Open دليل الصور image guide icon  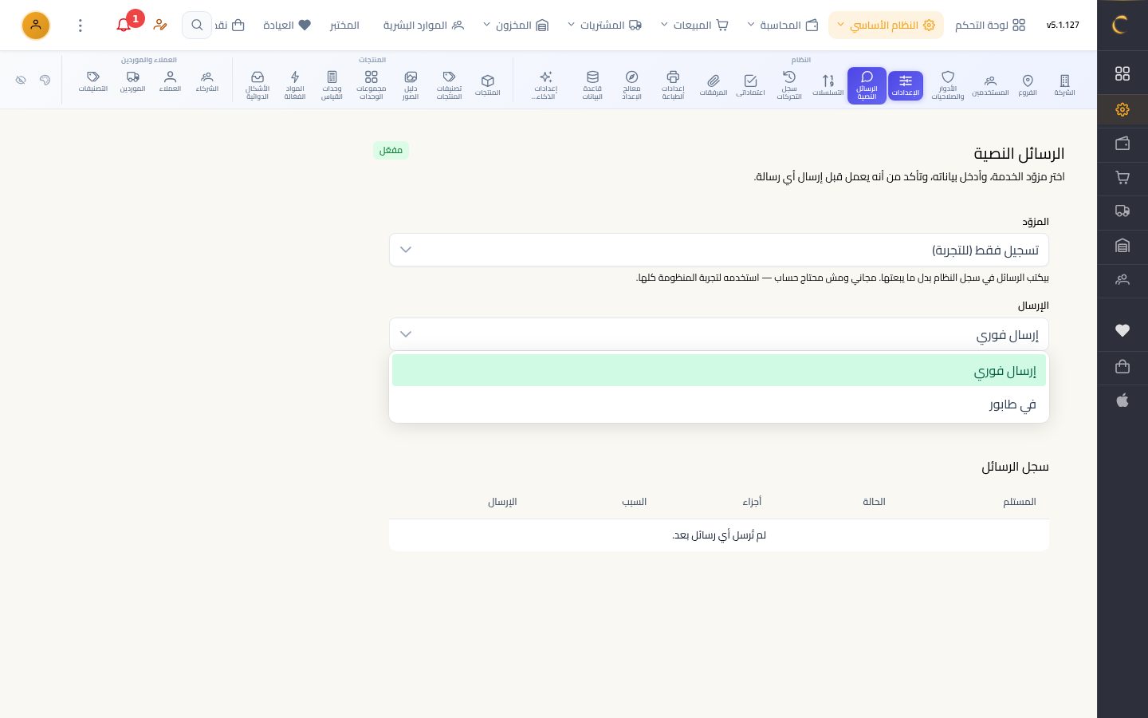411,85
